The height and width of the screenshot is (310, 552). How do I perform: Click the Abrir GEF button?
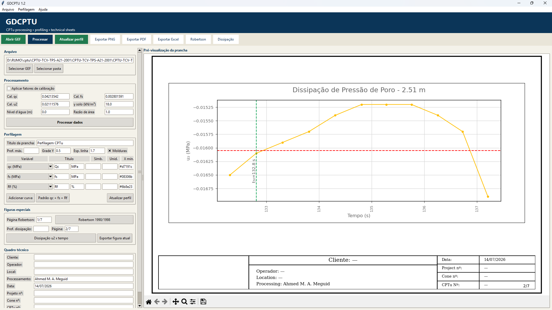click(x=13, y=39)
